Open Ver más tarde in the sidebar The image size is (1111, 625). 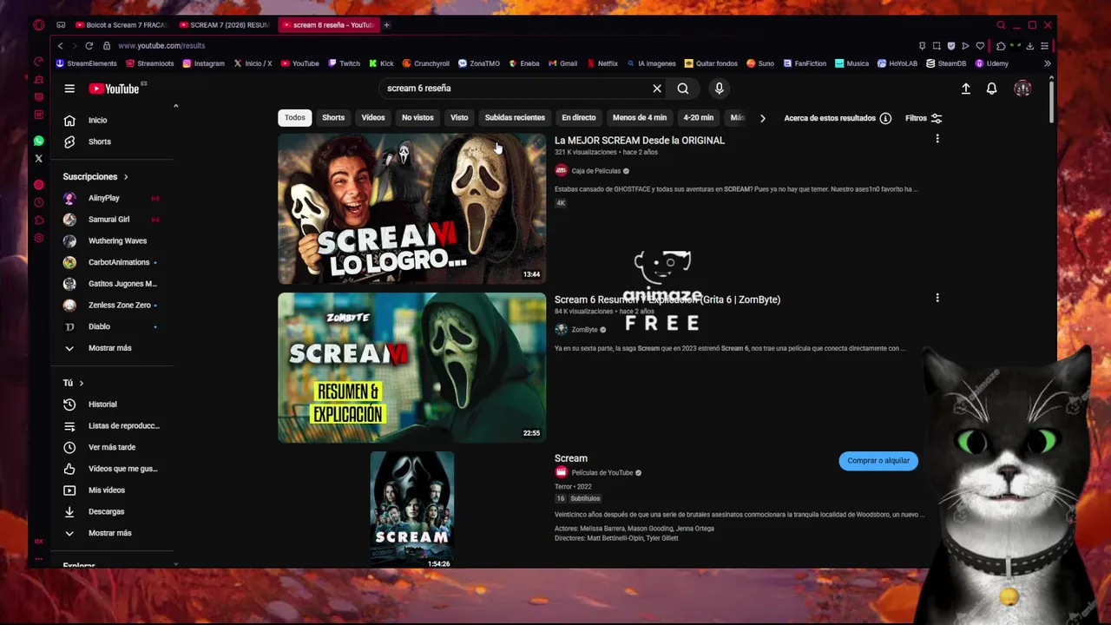click(x=112, y=447)
